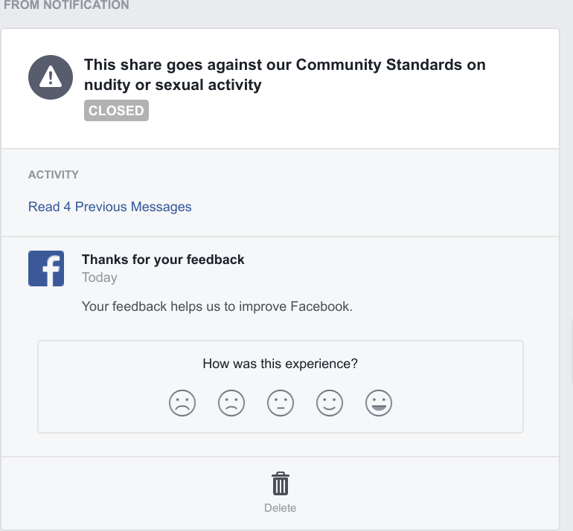Screen dimensions: 573x531
Task: Click the Community Standards violation headline
Action: point(284,74)
